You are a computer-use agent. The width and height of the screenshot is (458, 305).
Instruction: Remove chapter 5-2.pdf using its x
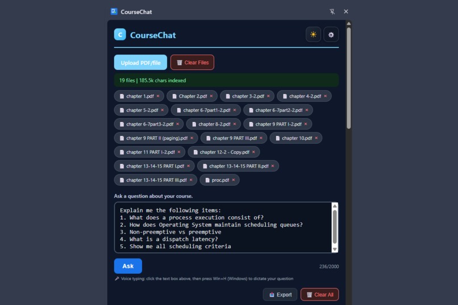coord(163,110)
